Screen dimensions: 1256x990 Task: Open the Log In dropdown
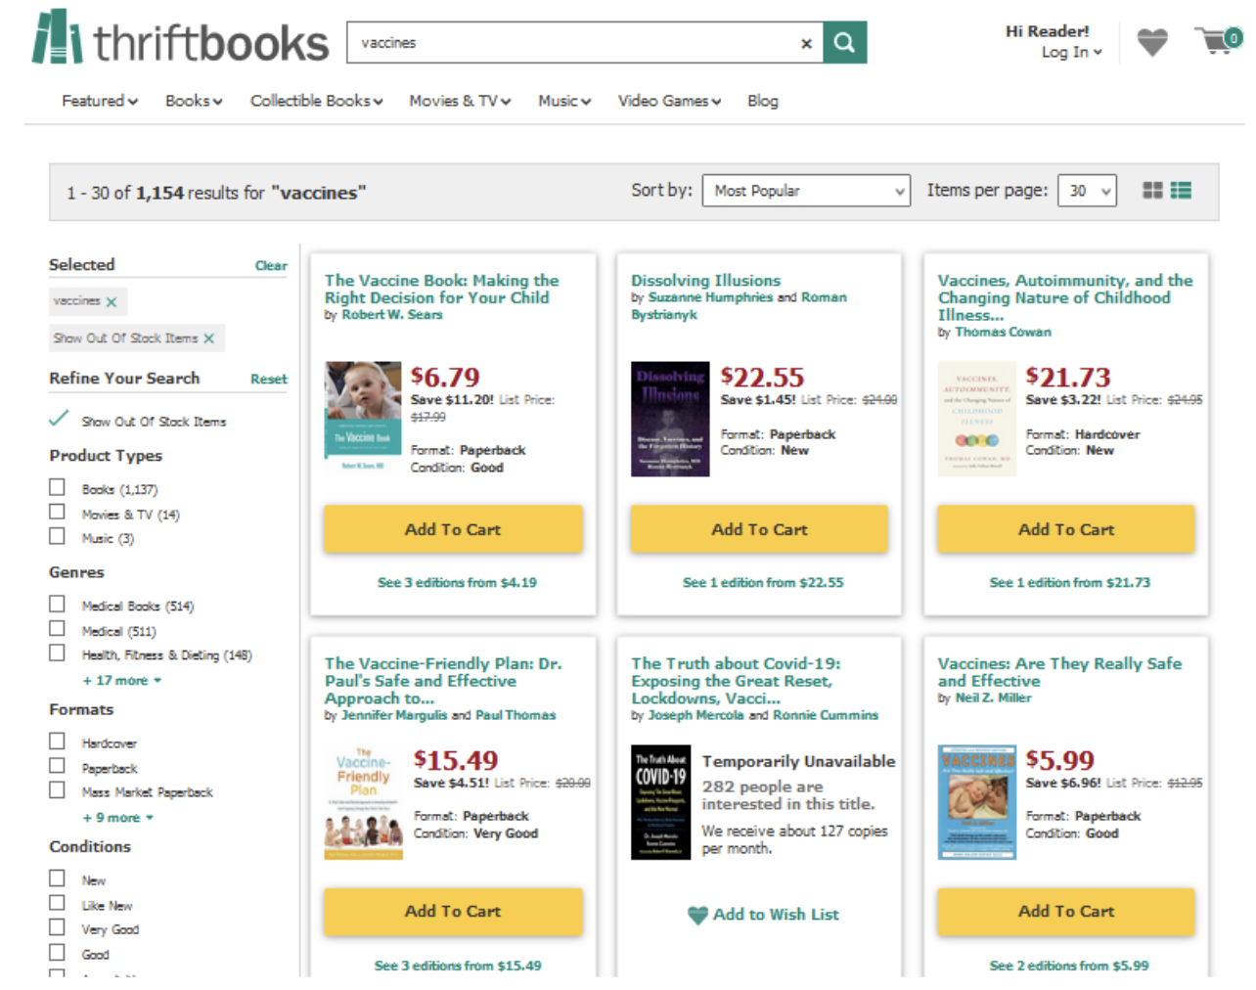(x=1071, y=53)
